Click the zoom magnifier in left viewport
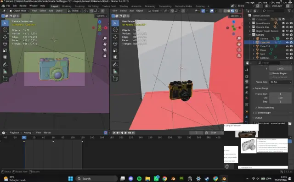 coord(105,39)
